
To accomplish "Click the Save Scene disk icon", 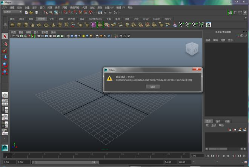I will (37, 12).
